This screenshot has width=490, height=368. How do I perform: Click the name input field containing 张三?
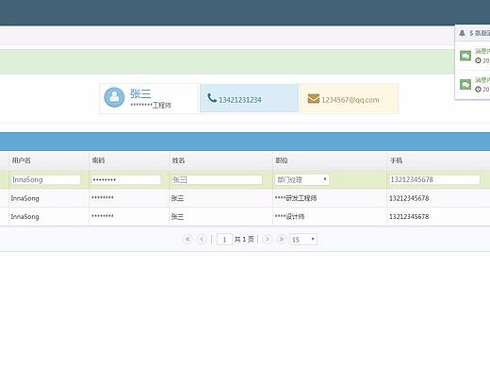[217, 179]
